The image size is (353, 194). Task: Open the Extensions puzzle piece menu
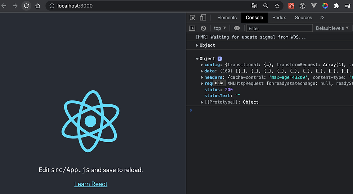point(336,6)
